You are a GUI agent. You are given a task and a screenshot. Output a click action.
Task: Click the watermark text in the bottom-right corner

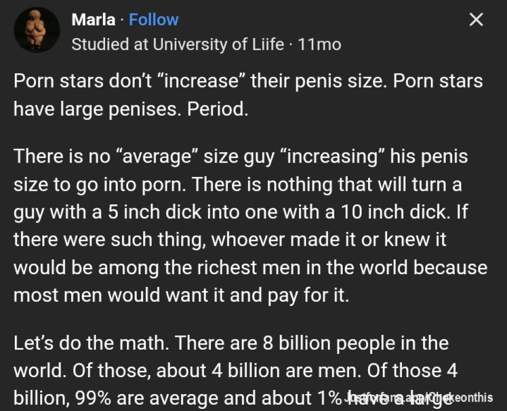[419, 397]
